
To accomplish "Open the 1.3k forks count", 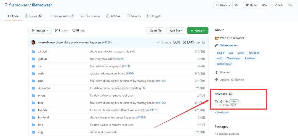I will [290, 5].
